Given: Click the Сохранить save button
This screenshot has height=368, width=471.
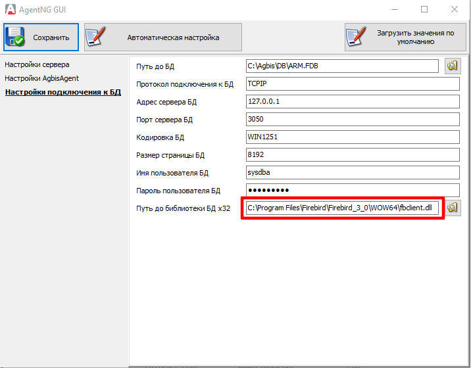Looking at the screenshot, I should (41, 37).
